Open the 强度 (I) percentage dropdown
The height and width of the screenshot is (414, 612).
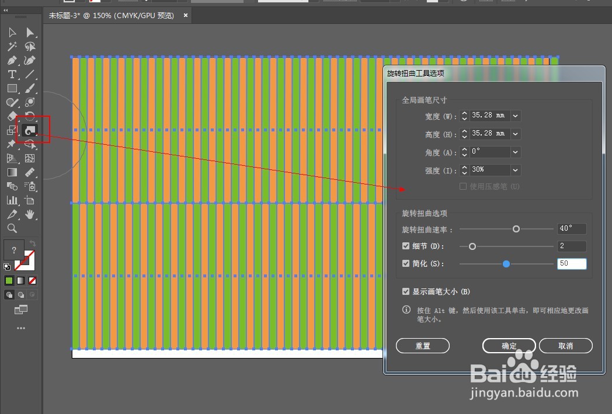[x=514, y=170]
